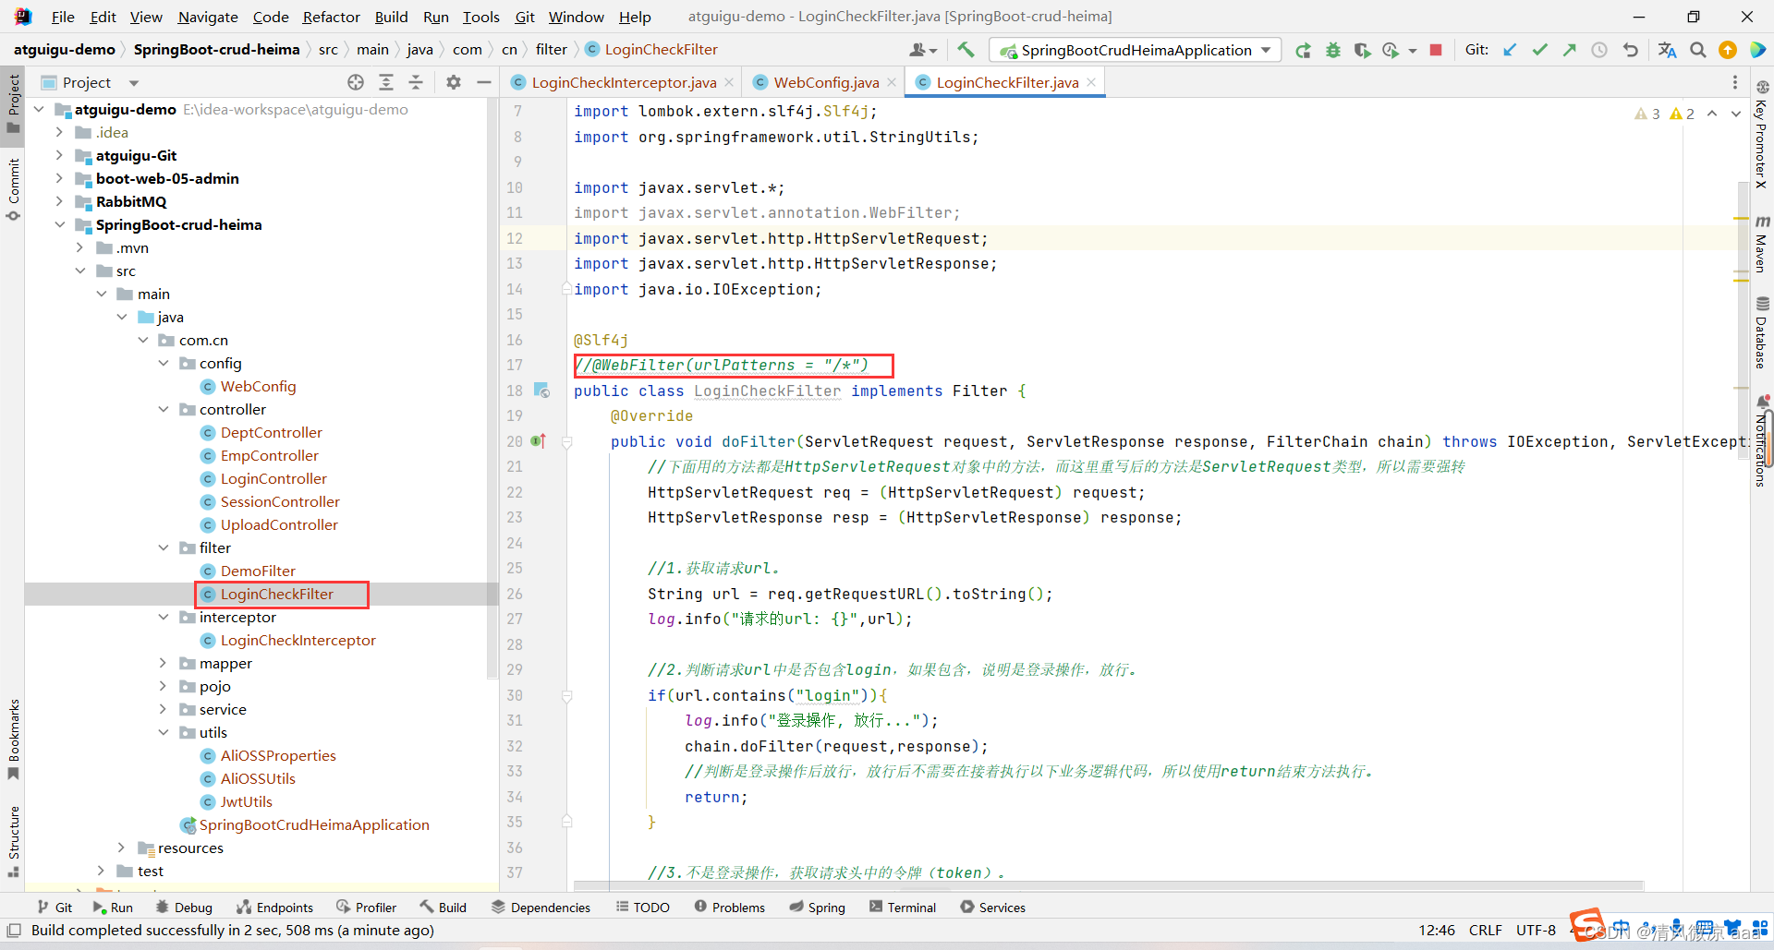The width and height of the screenshot is (1774, 950).
Task: Click the UTF-8 encoding in status bar
Action: click(1536, 931)
